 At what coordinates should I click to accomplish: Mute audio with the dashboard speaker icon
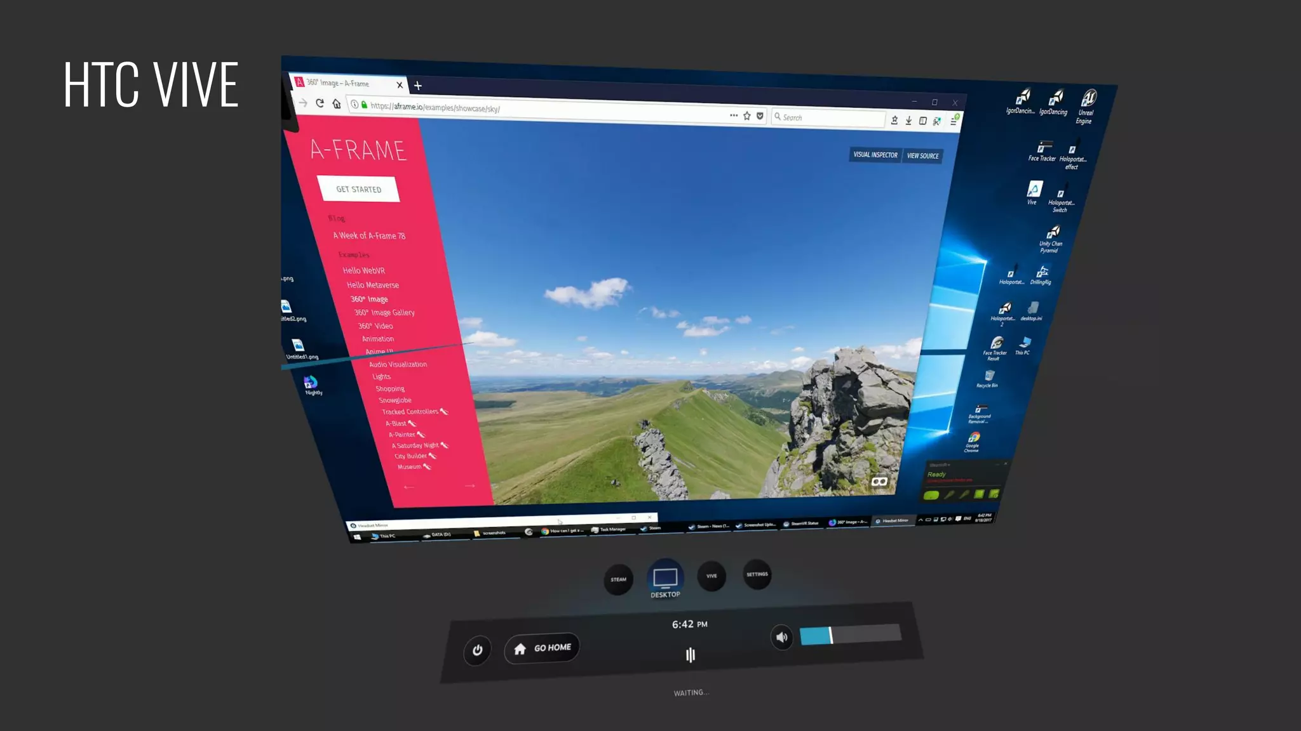click(781, 637)
